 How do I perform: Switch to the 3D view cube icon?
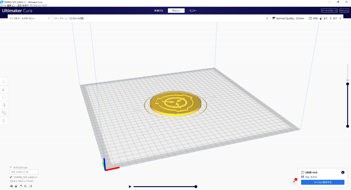(12, 186)
